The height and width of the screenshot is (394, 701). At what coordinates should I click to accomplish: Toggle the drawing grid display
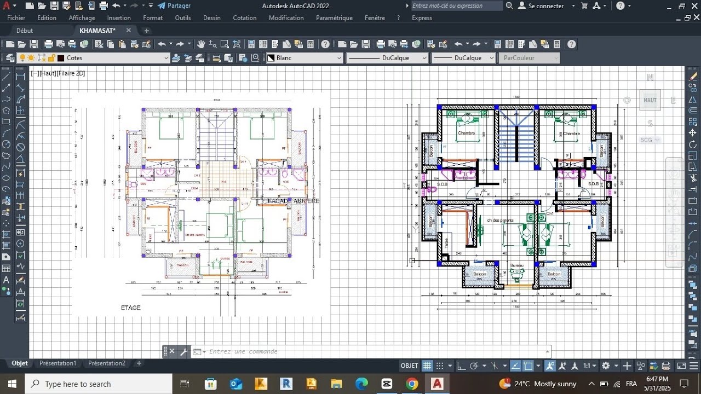pos(427,366)
